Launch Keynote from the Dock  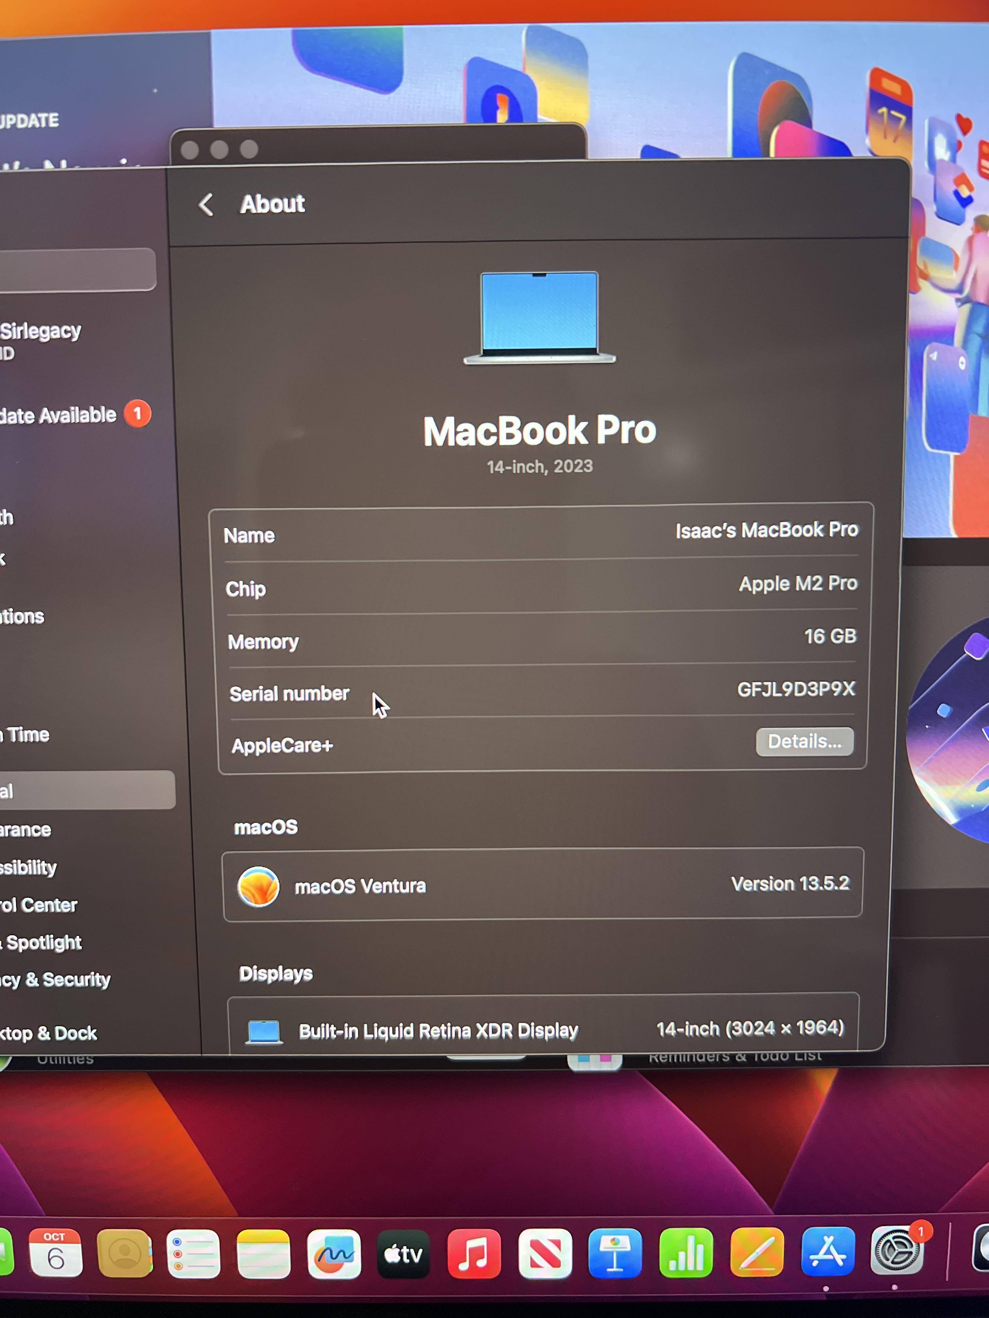(615, 1253)
